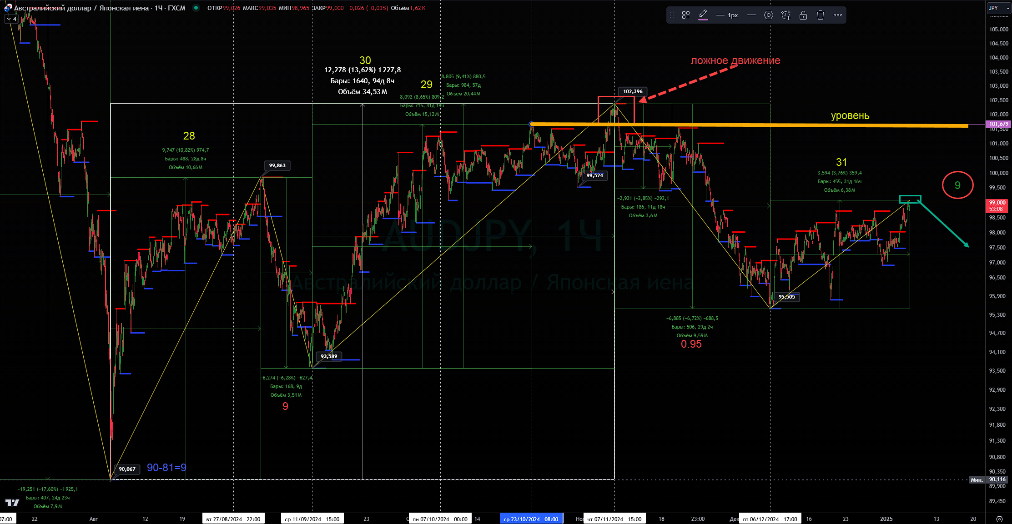The width and height of the screenshot is (1012, 524).
Task: Select the yellow '31' label
Action: click(x=841, y=162)
